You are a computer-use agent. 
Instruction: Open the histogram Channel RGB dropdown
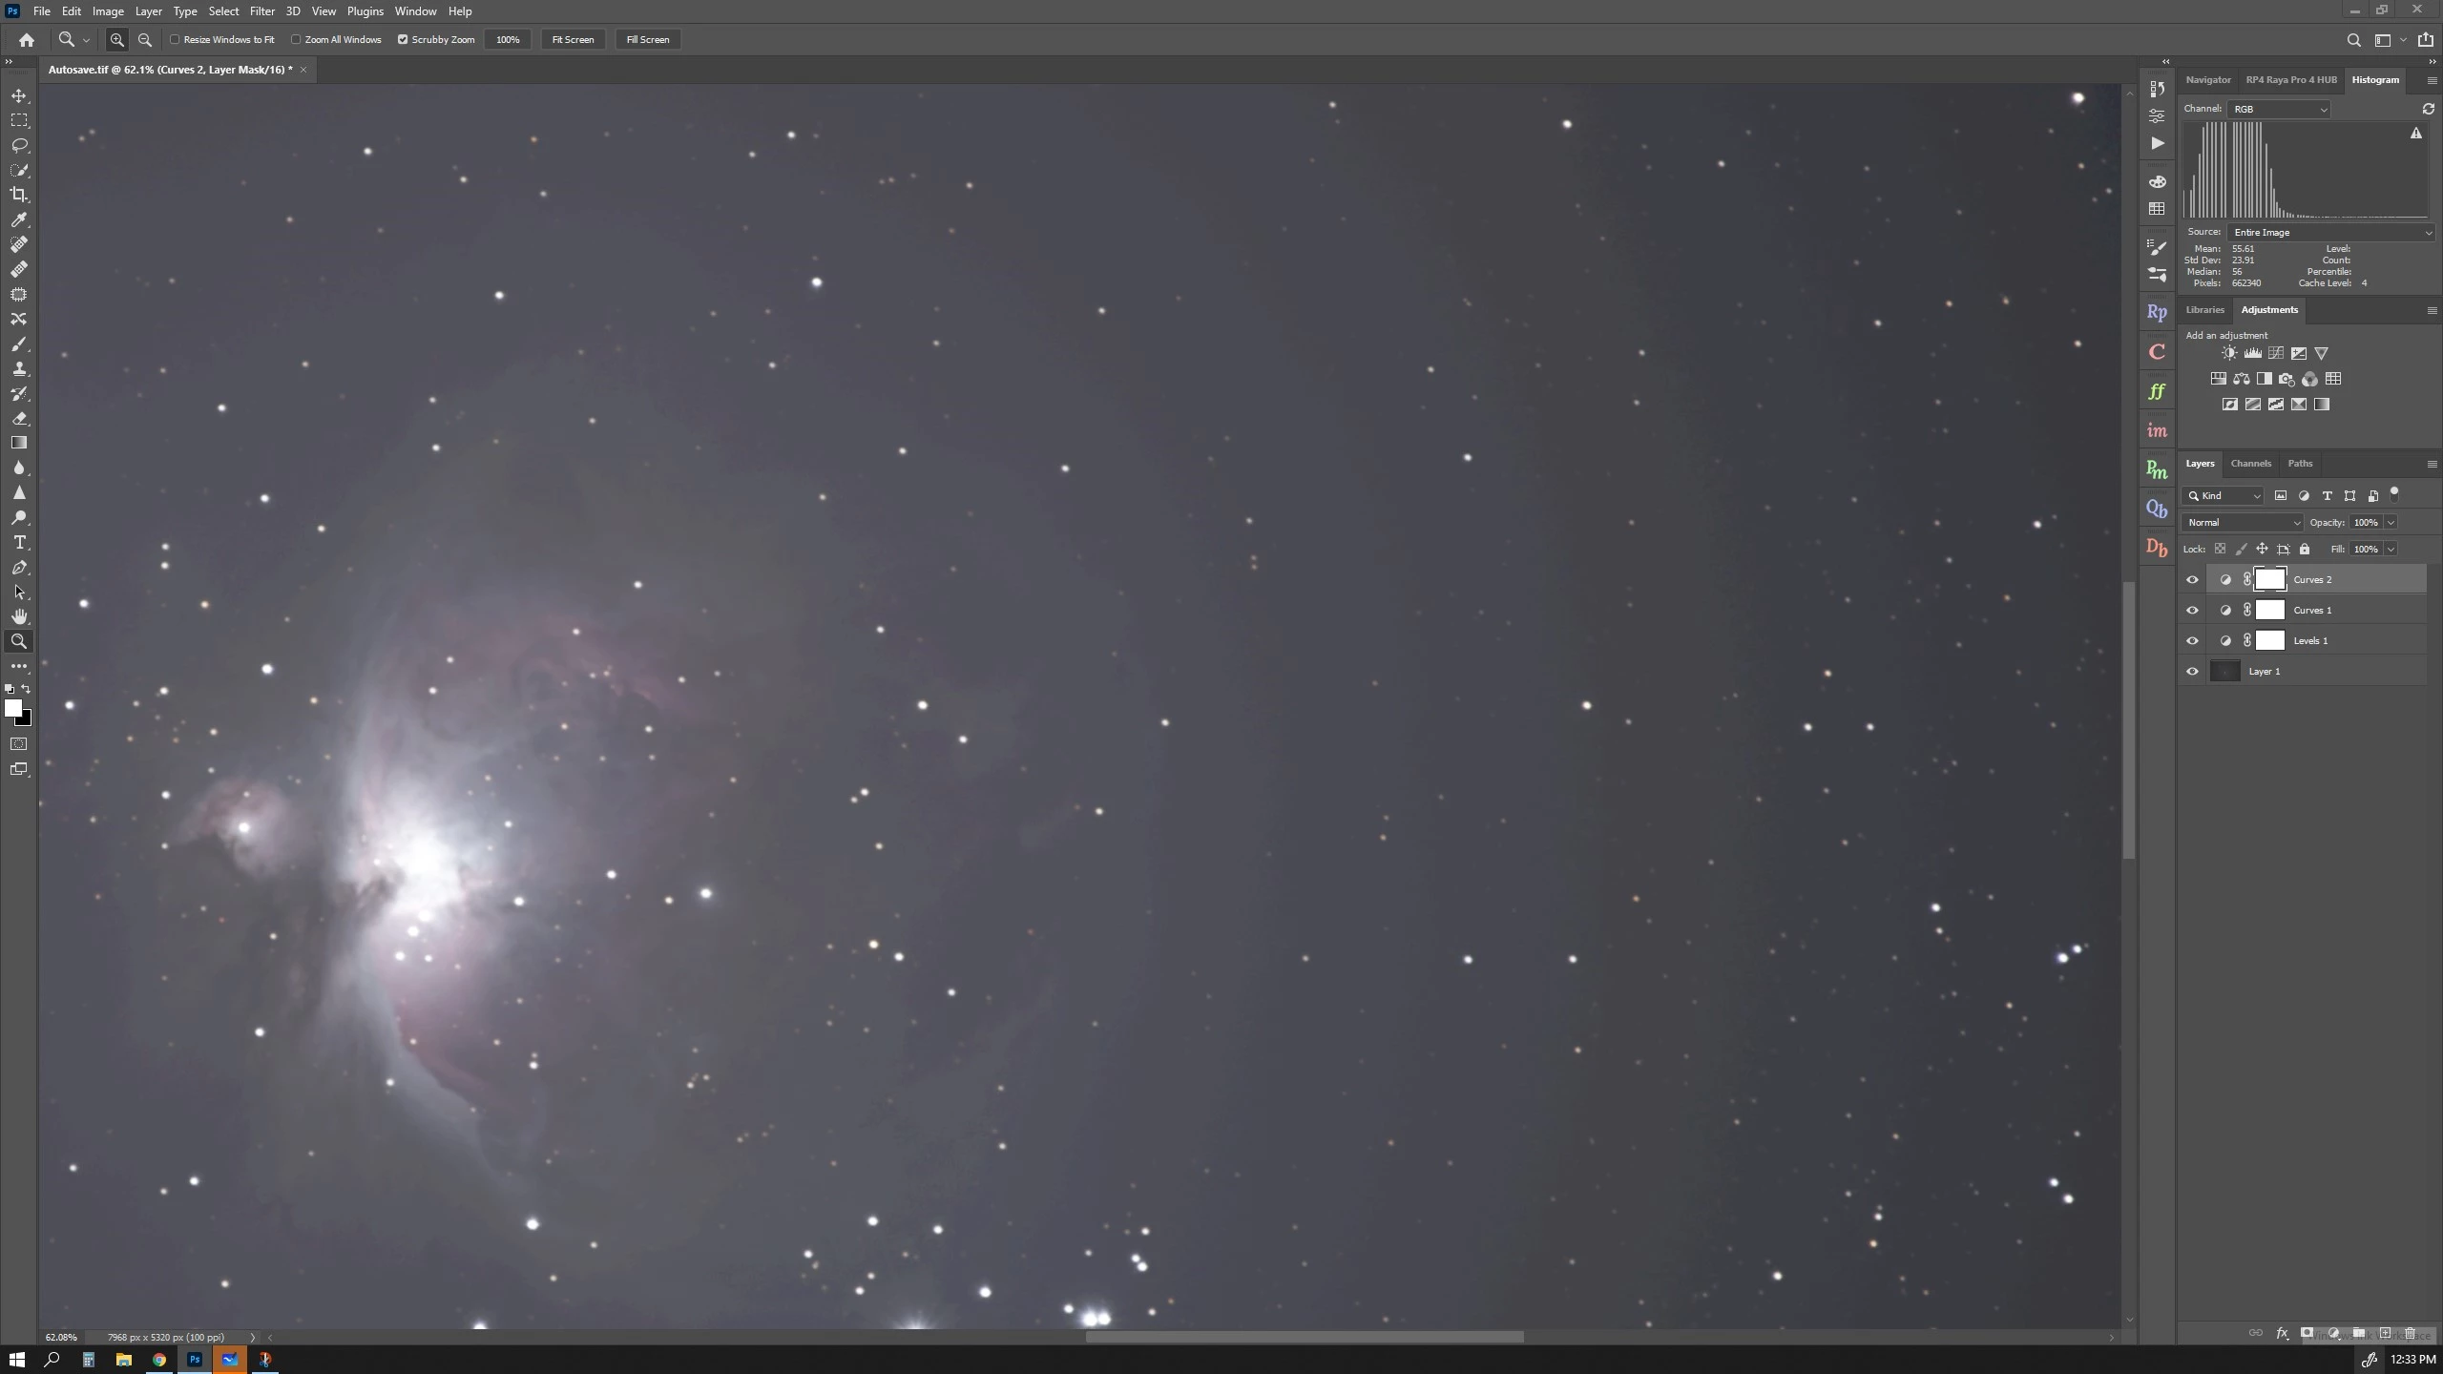(2279, 110)
